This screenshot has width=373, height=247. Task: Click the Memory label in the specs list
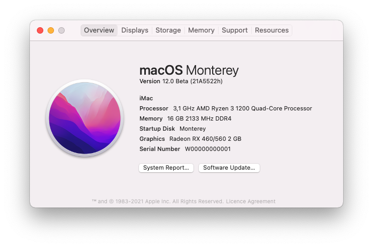pos(151,118)
